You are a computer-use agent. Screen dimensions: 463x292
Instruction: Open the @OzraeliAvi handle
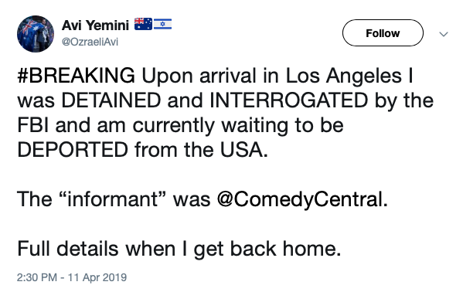(90, 42)
